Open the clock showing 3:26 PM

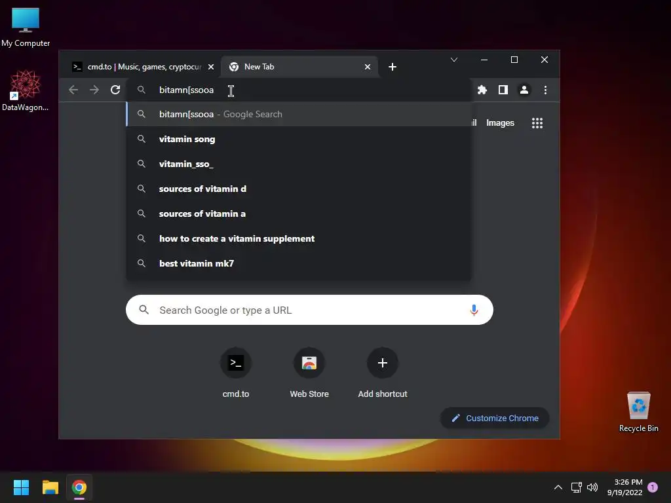[x=624, y=487]
